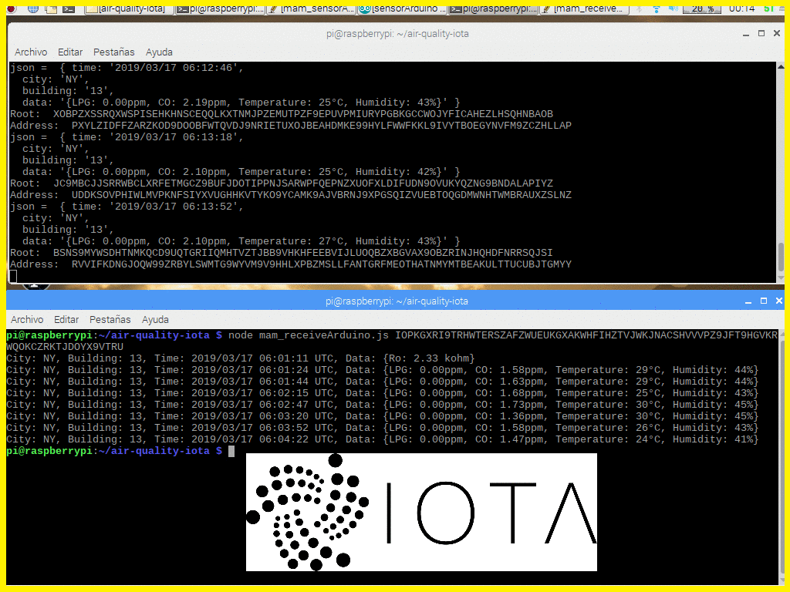Screen dimensions: 790x592
Task: Click data line with Humidity: 42%
Action: 241,172
